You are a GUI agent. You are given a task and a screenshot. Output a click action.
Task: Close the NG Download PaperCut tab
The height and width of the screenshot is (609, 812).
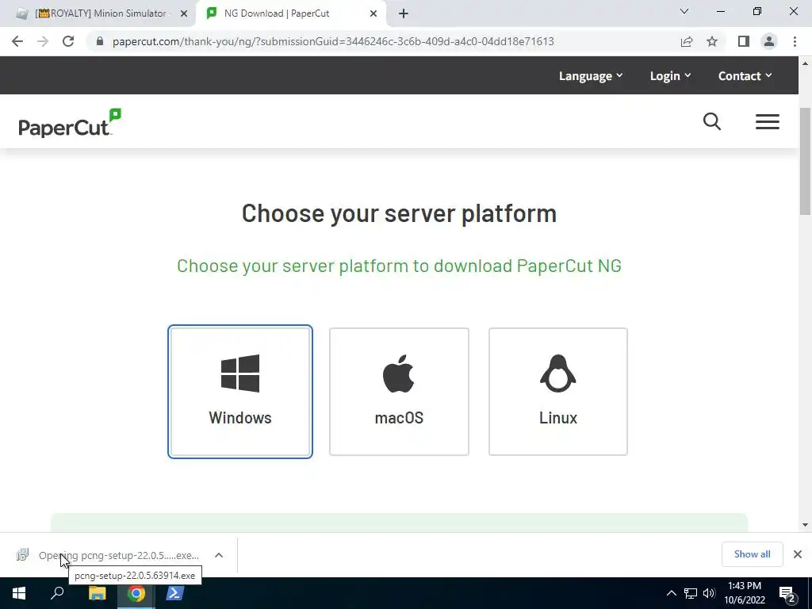point(373,13)
